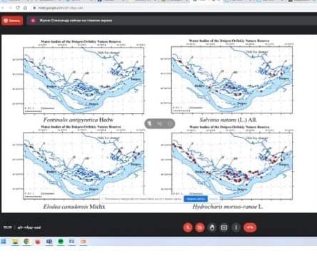Turn on the red camera button
This screenshot has width=317, height=261.
click(200, 227)
